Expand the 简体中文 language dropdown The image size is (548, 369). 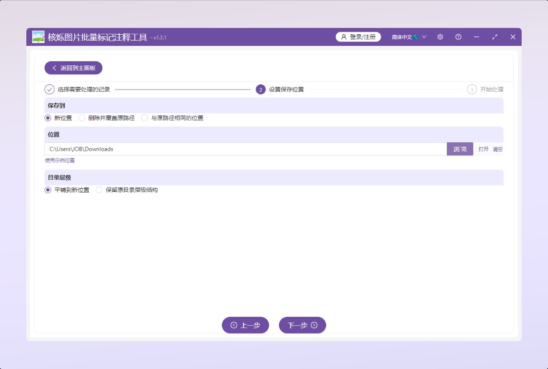tap(409, 37)
